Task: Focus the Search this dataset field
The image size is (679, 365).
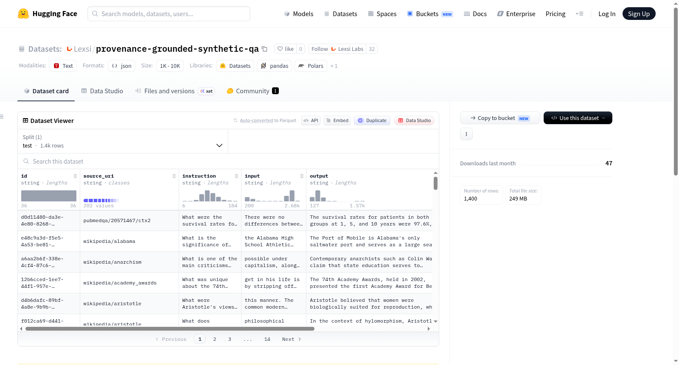Action: coord(228,162)
